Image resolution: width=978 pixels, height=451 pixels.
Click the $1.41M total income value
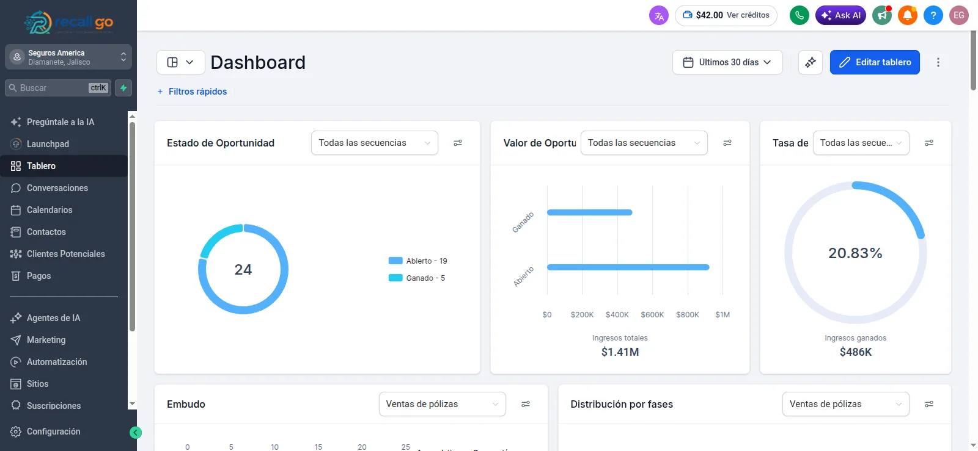coord(620,352)
